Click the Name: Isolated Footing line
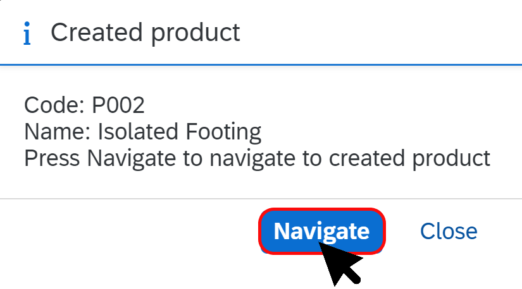Screen dimensions: 522x289 (143, 131)
